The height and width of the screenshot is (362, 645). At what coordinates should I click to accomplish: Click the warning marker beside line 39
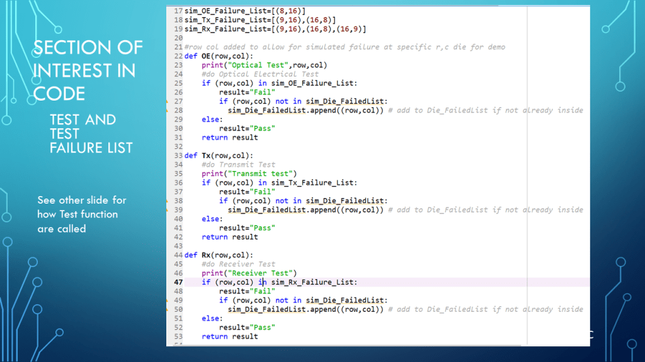[168, 210]
